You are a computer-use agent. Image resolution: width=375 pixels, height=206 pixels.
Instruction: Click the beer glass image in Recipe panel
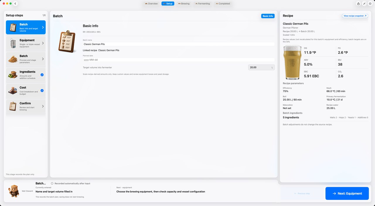292,63
